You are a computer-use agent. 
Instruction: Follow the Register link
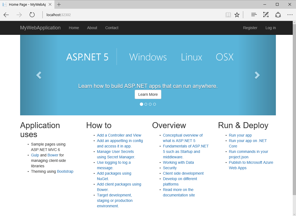coord(250,28)
